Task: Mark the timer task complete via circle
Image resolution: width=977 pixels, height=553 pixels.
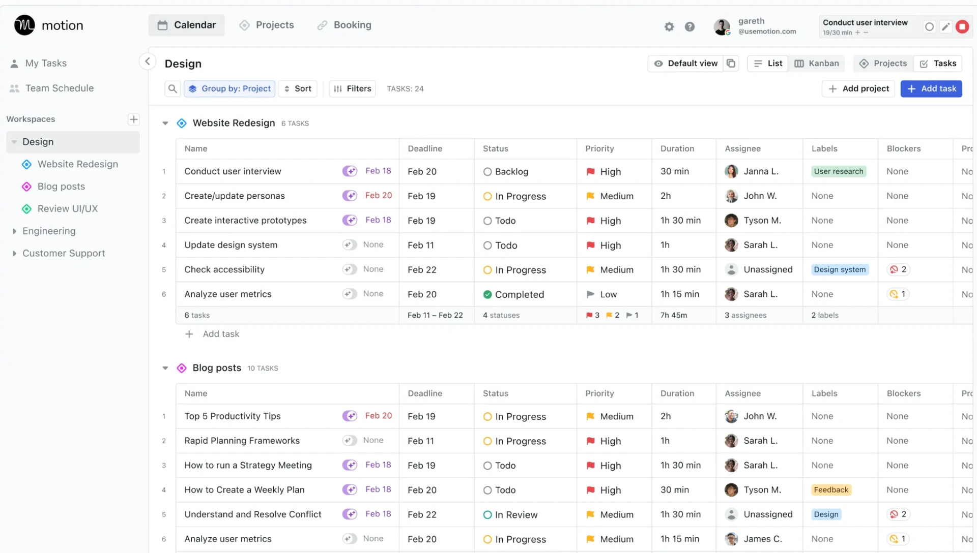Action: [929, 26]
